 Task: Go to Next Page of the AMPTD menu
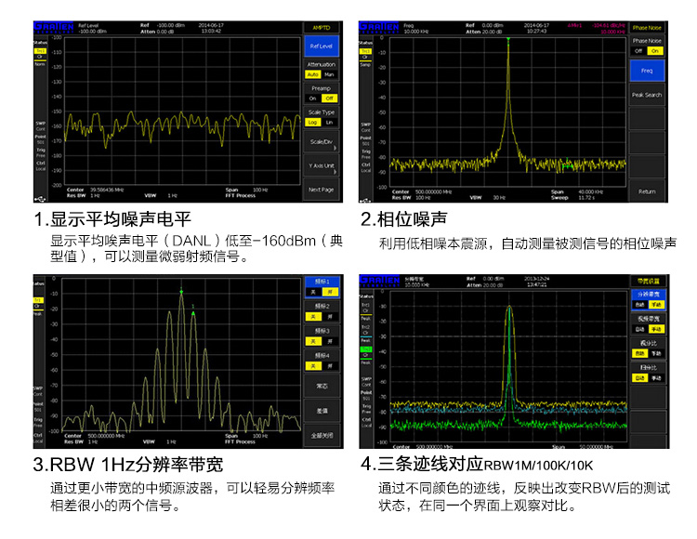[321, 190]
